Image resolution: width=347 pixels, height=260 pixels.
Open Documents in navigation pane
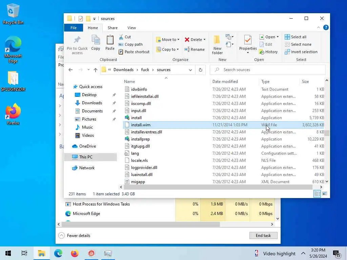92,111
